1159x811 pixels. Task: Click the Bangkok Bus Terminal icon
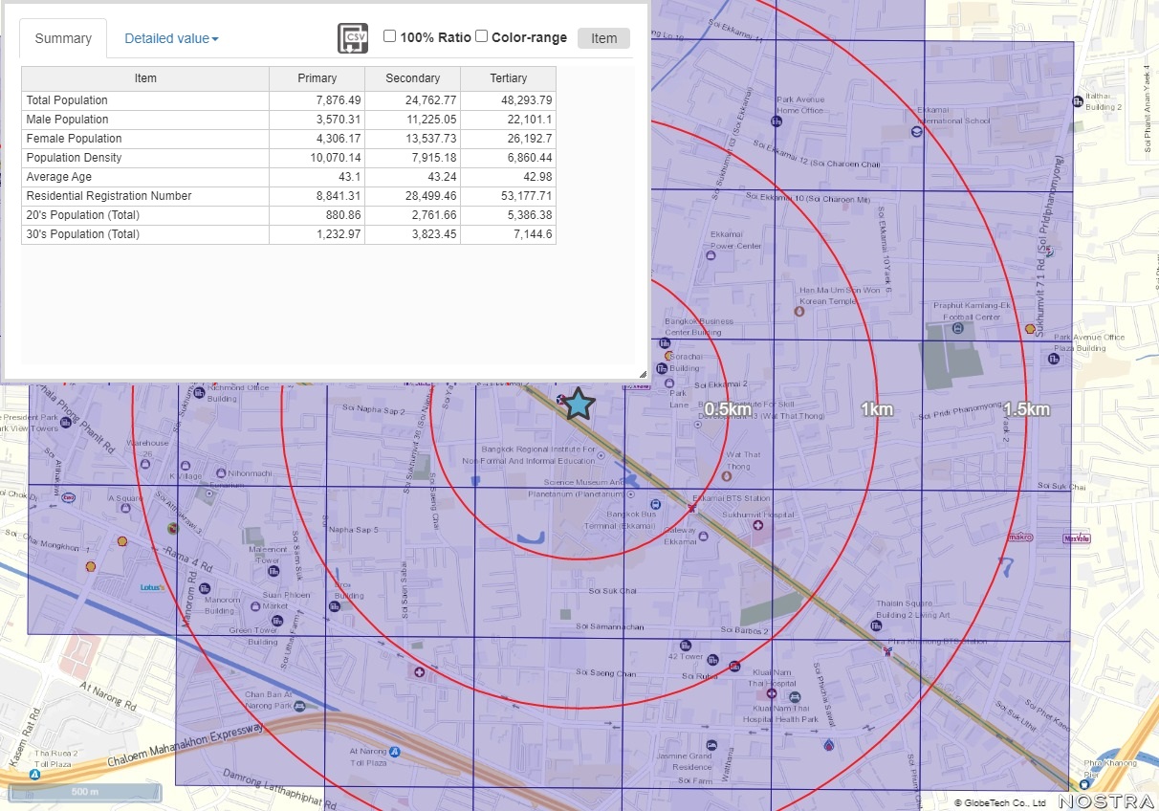[655, 504]
